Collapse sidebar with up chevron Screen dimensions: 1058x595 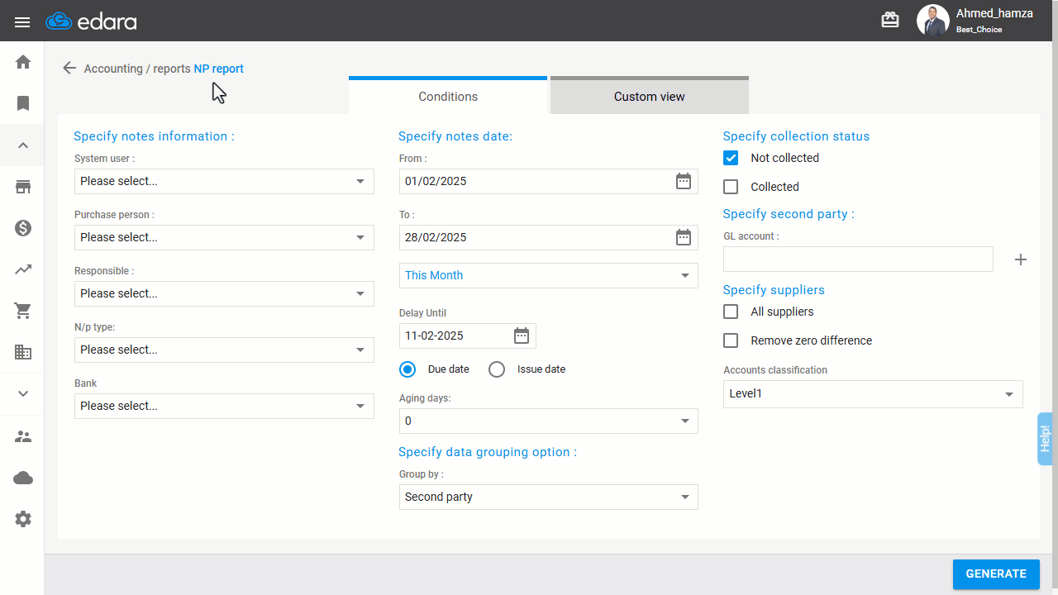click(x=23, y=145)
